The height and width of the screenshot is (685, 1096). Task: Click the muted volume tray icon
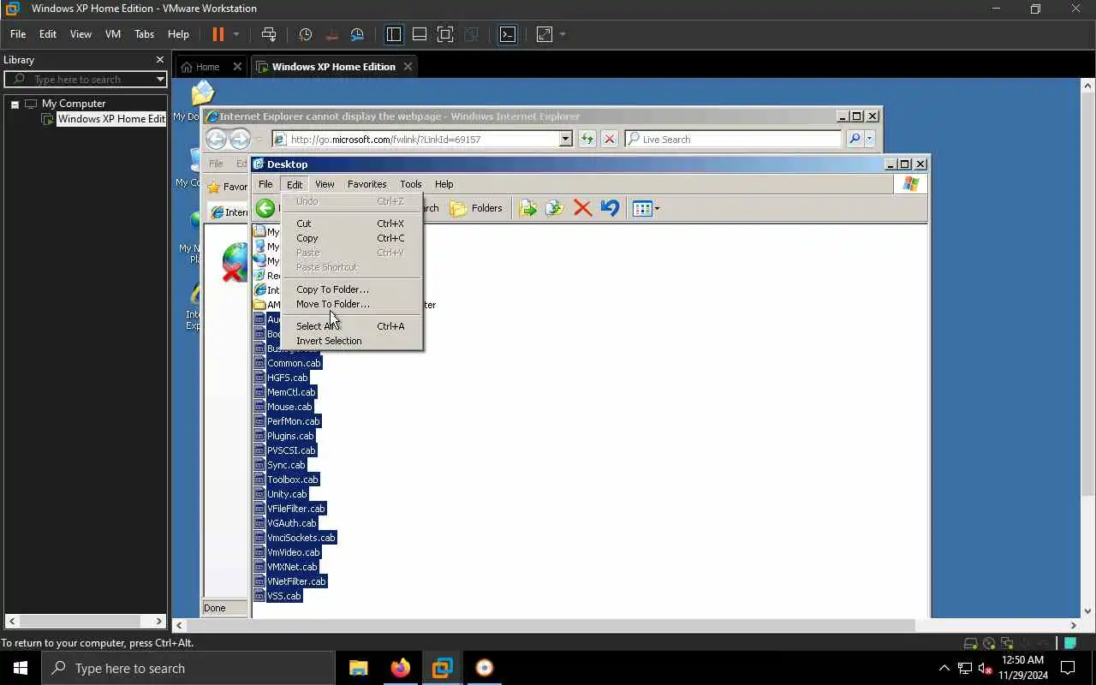point(986,668)
